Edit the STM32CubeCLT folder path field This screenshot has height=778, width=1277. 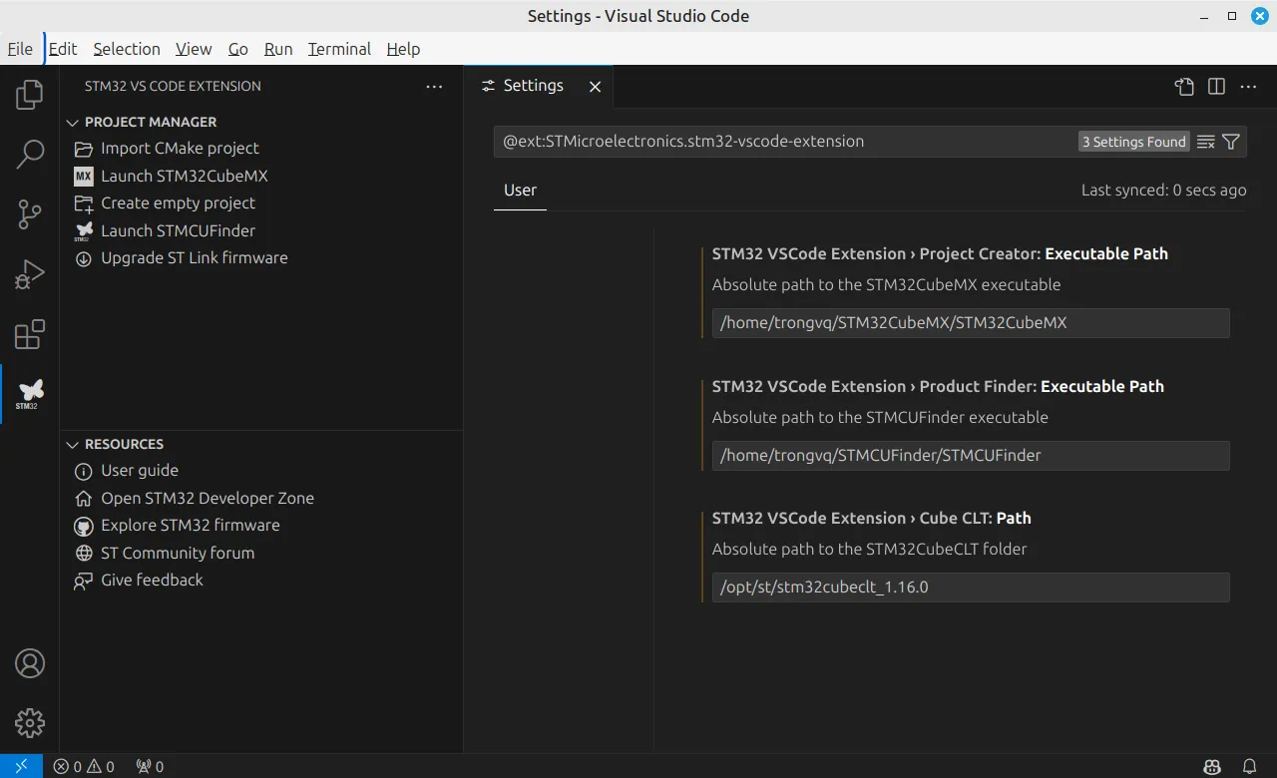pos(971,587)
